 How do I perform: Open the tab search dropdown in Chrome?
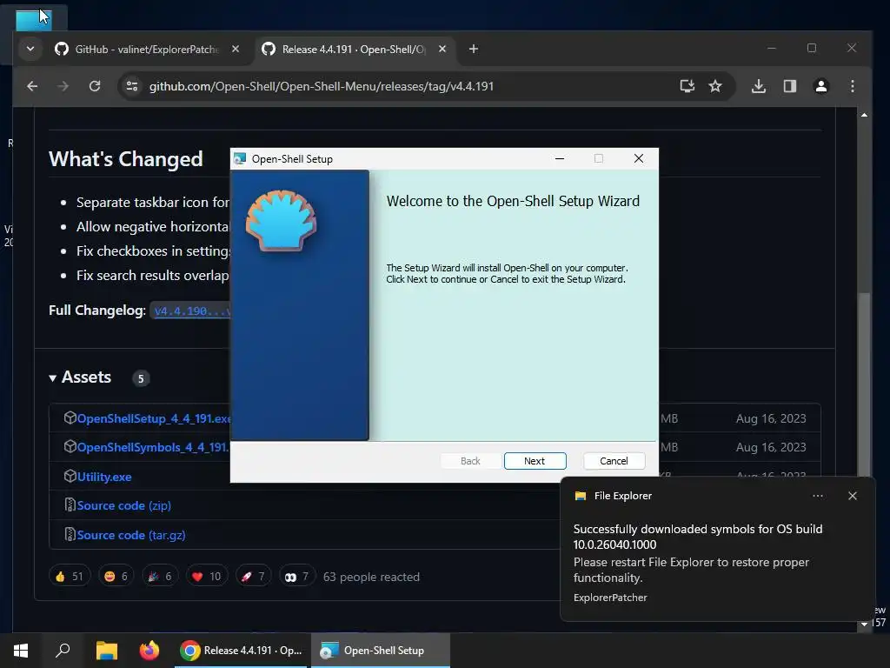pos(30,49)
